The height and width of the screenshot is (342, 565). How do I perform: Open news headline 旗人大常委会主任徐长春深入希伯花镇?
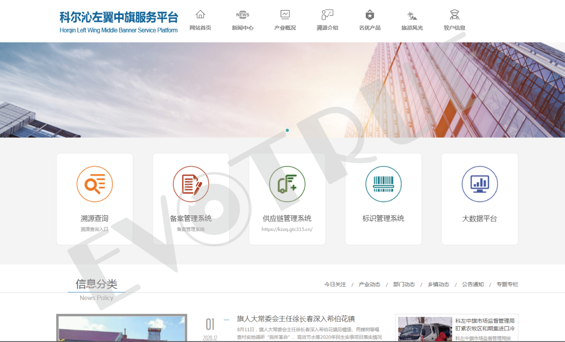pyautogui.click(x=296, y=319)
